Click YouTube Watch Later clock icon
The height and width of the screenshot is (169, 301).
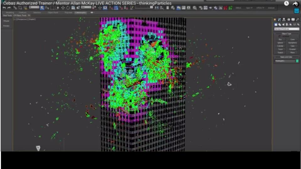[287, 3]
